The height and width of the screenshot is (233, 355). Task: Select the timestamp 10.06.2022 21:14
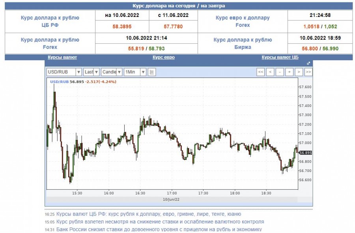[x=146, y=38]
